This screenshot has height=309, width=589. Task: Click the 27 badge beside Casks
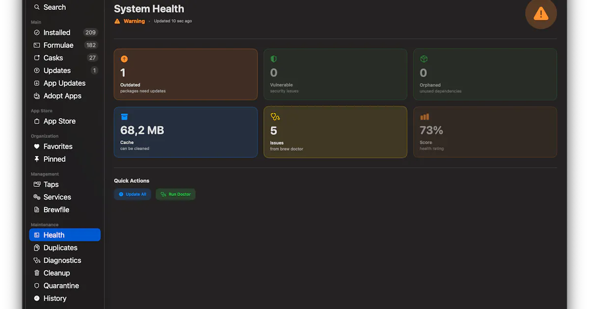[92, 58]
